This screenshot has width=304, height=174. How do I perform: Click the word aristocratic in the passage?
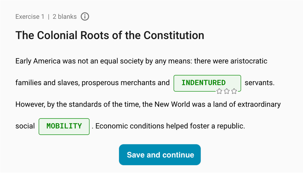pos(249,61)
